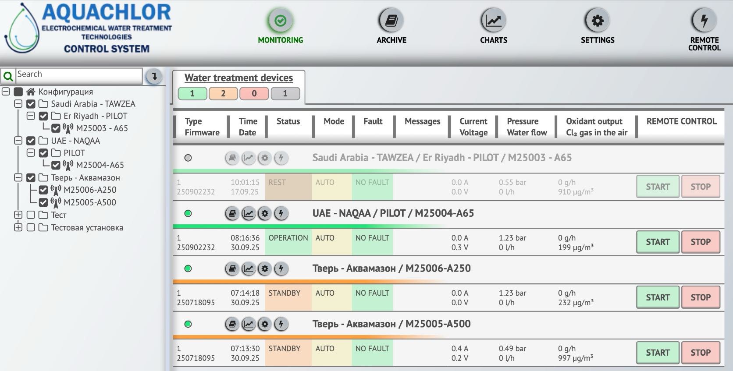
Task: Expand the Тест folder node
Action: pos(18,215)
